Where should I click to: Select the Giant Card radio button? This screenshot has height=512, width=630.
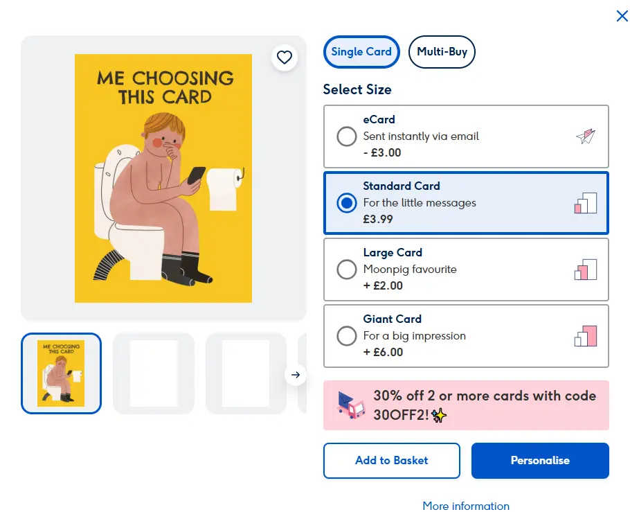pyautogui.click(x=346, y=336)
